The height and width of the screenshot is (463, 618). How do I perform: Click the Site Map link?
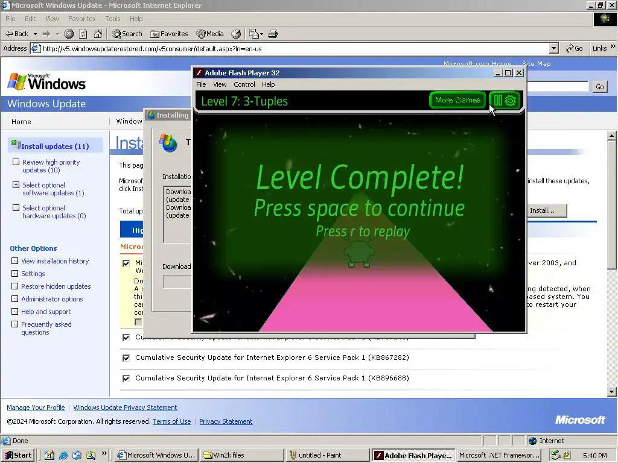(537, 63)
